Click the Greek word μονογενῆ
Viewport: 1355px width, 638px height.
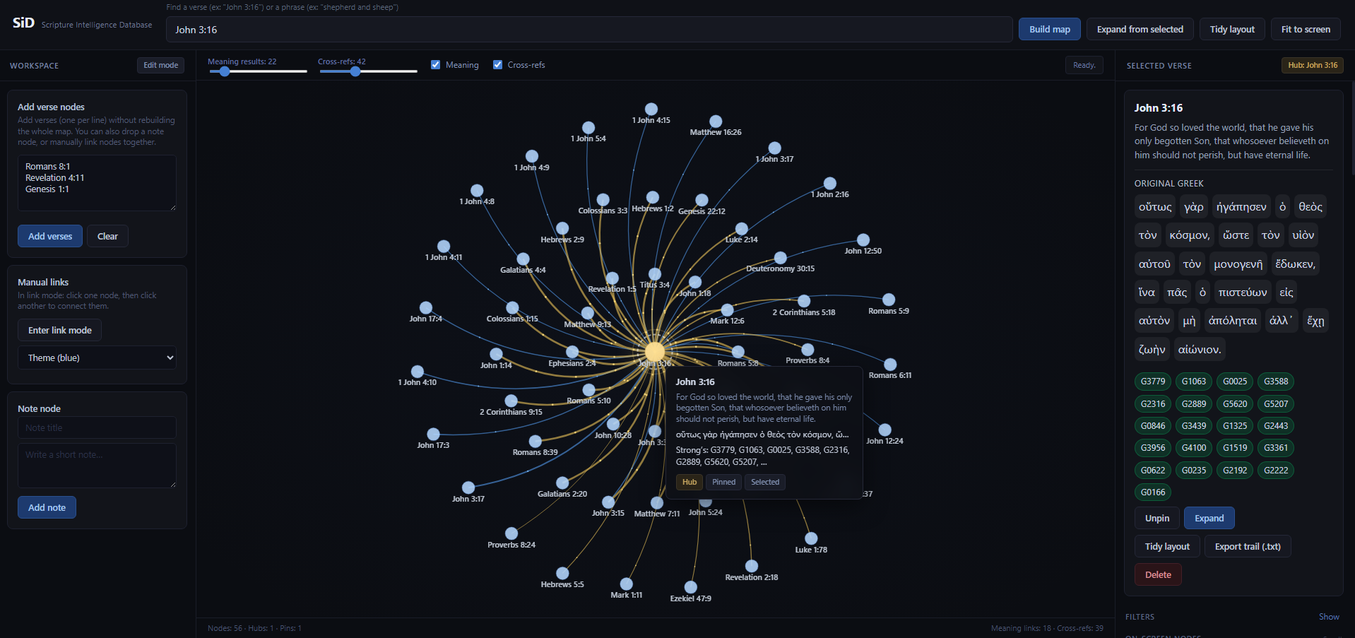tap(1238, 264)
